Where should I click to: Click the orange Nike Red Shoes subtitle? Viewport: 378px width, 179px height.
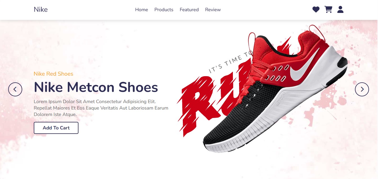pyautogui.click(x=53, y=74)
